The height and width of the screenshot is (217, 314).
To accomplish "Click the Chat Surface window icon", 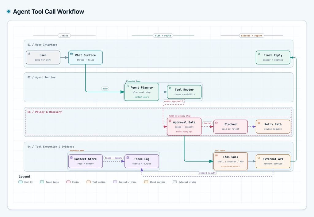I will coord(71,54).
